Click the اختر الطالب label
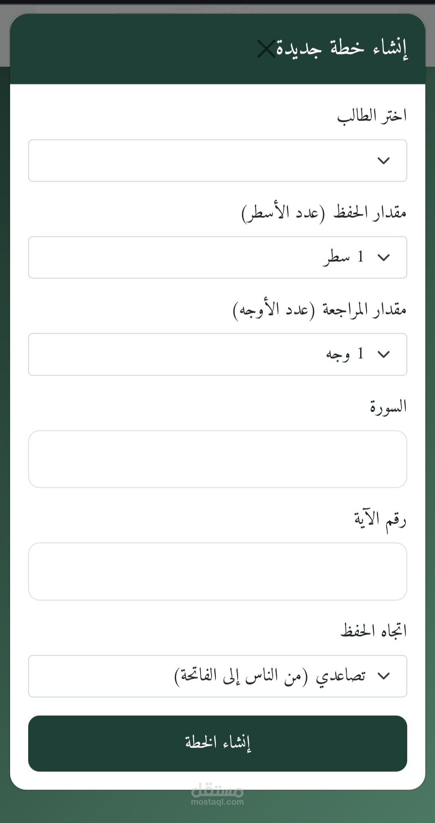 pos(372,116)
